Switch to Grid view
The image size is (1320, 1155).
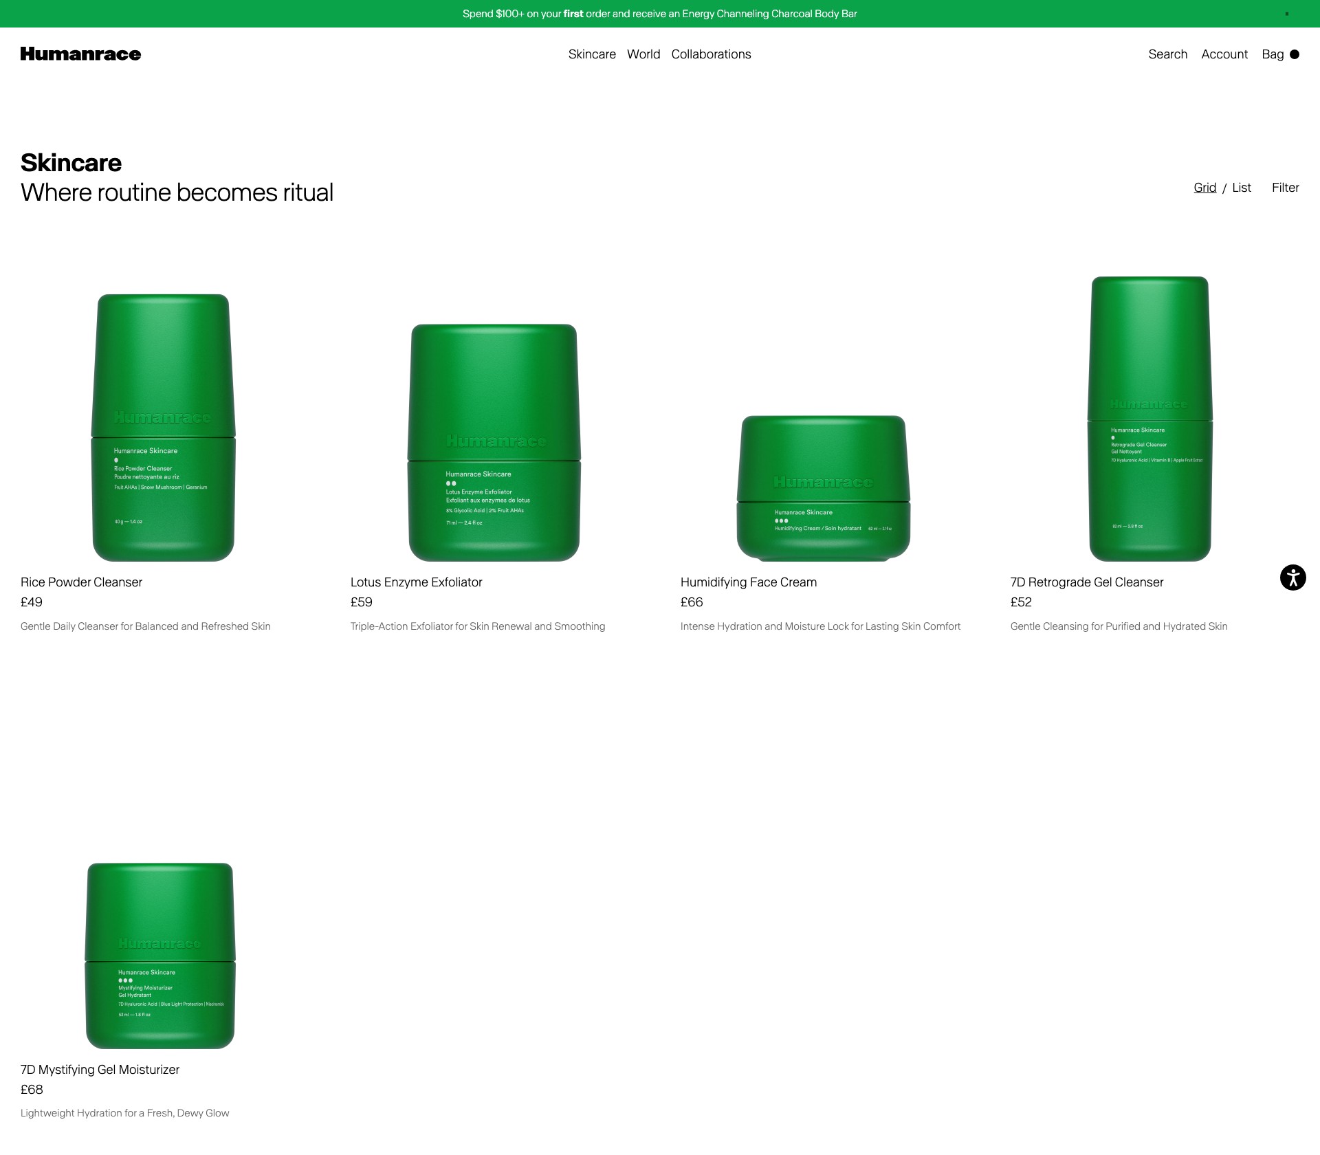tap(1204, 188)
